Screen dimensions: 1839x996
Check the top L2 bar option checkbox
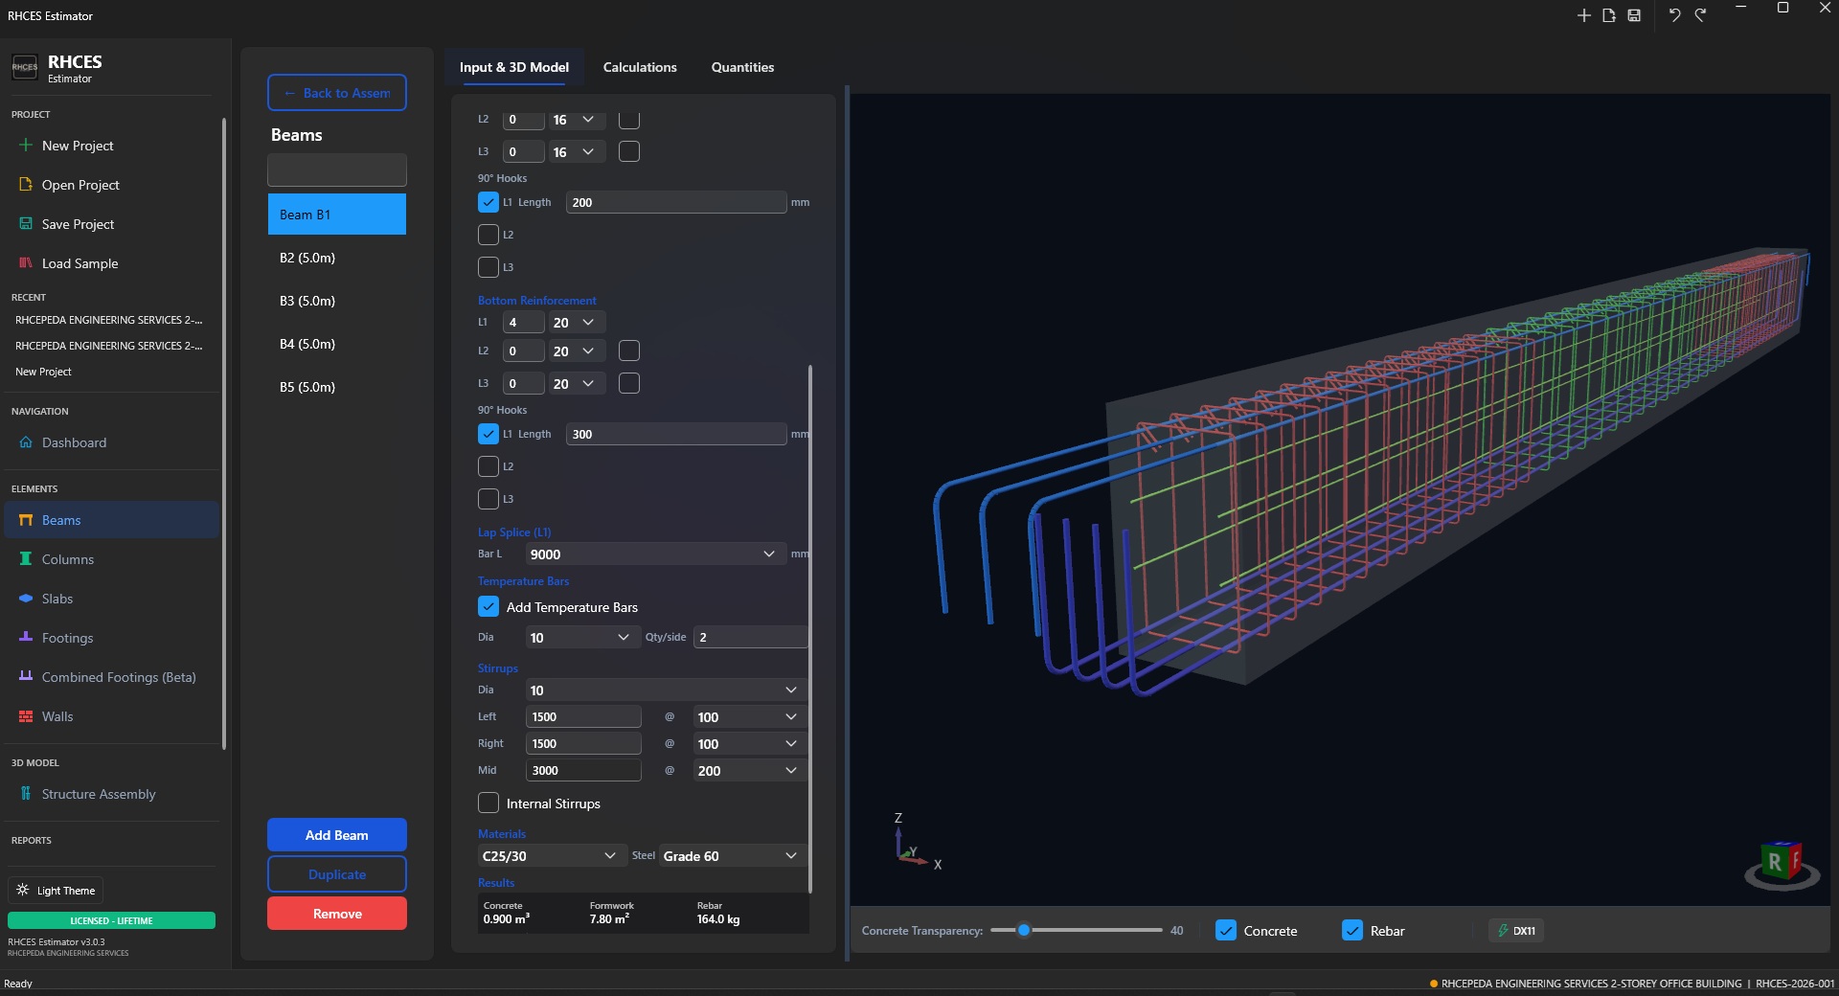(x=629, y=120)
